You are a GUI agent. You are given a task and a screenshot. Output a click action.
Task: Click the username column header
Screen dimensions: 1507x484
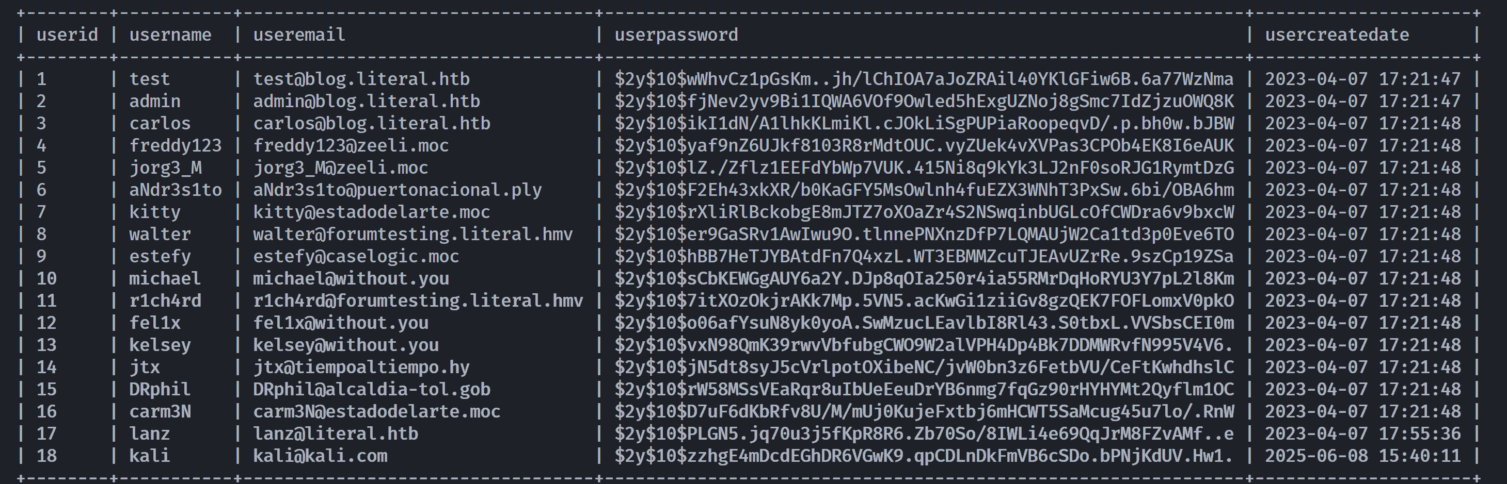coord(170,35)
